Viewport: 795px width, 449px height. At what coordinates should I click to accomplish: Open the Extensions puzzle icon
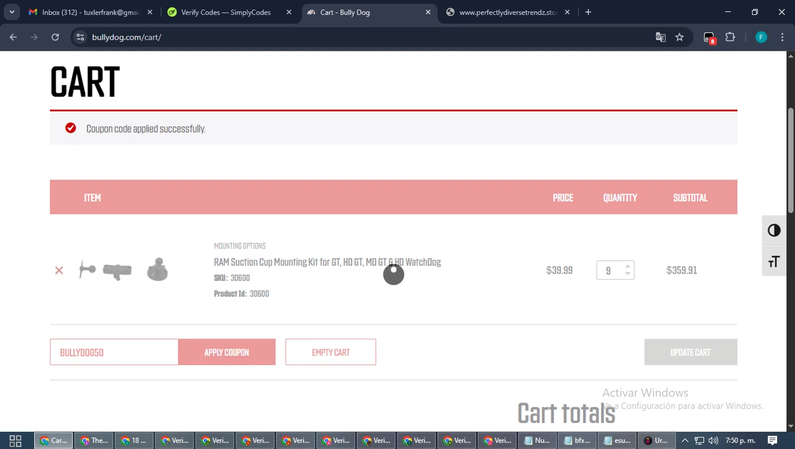pyautogui.click(x=730, y=37)
